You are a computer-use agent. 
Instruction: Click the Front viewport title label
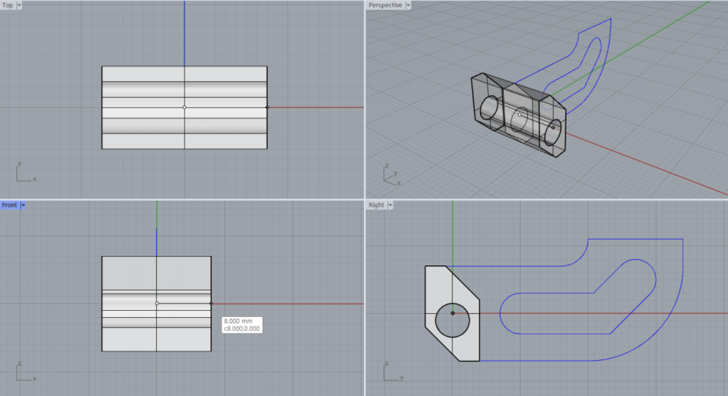pyautogui.click(x=9, y=205)
